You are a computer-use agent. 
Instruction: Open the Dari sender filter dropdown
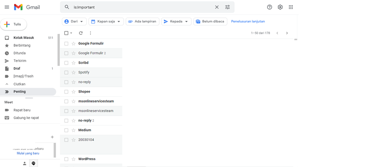tap(74, 21)
